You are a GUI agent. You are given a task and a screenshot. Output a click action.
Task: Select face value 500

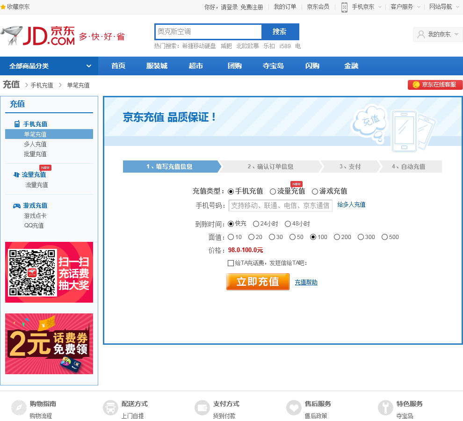[x=385, y=237]
